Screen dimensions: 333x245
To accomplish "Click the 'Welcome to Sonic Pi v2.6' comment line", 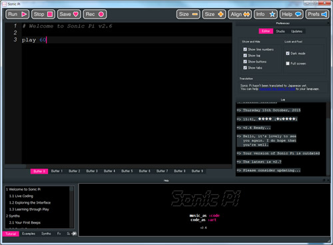I will point(67,26).
